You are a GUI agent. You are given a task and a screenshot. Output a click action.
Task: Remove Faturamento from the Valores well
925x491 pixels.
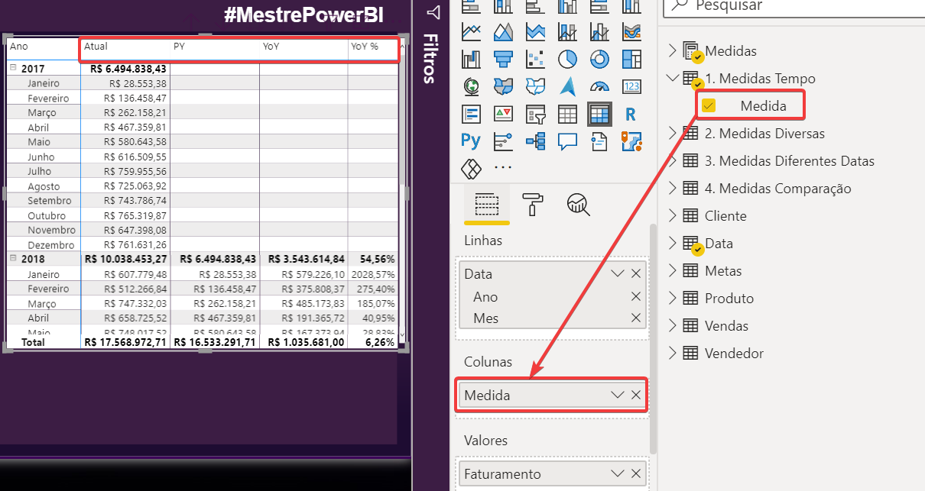637,473
